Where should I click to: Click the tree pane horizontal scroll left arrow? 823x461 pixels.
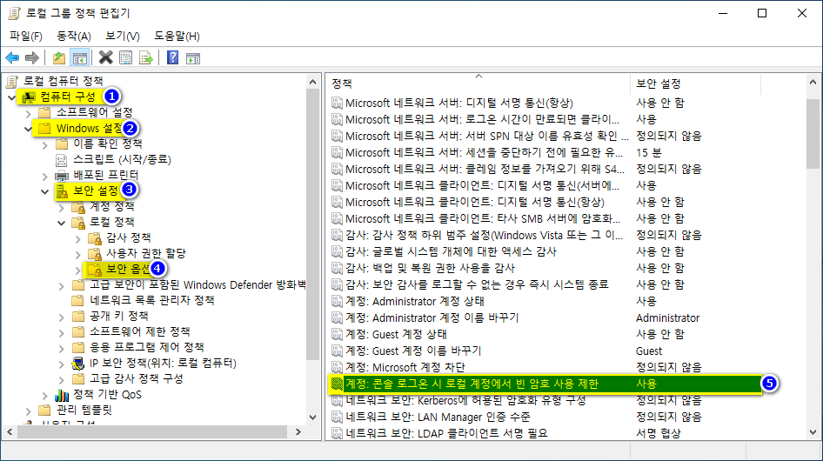(x=10, y=432)
